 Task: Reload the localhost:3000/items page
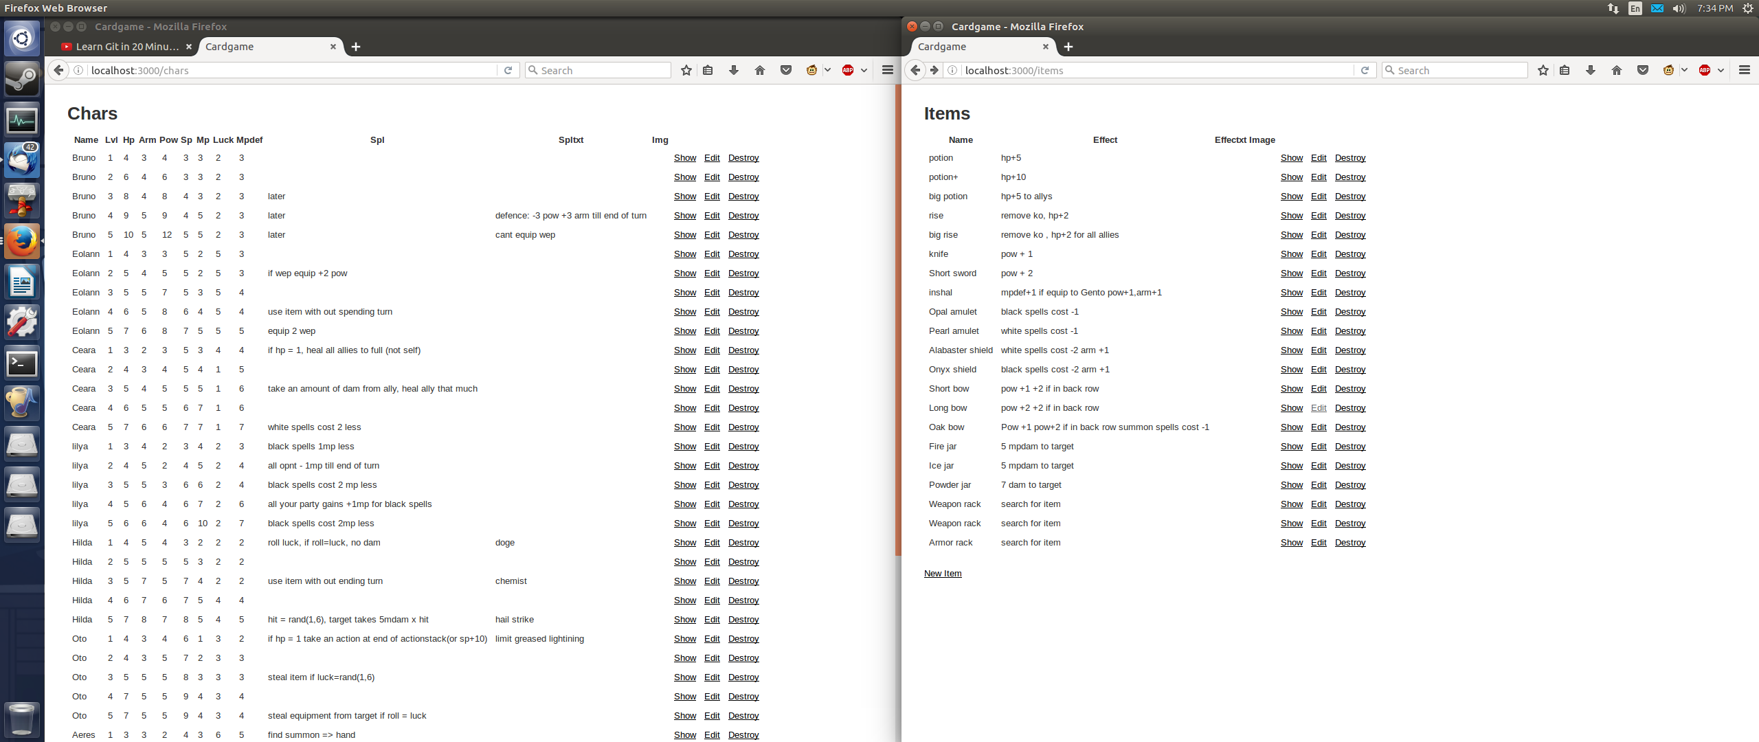point(1365,70)
